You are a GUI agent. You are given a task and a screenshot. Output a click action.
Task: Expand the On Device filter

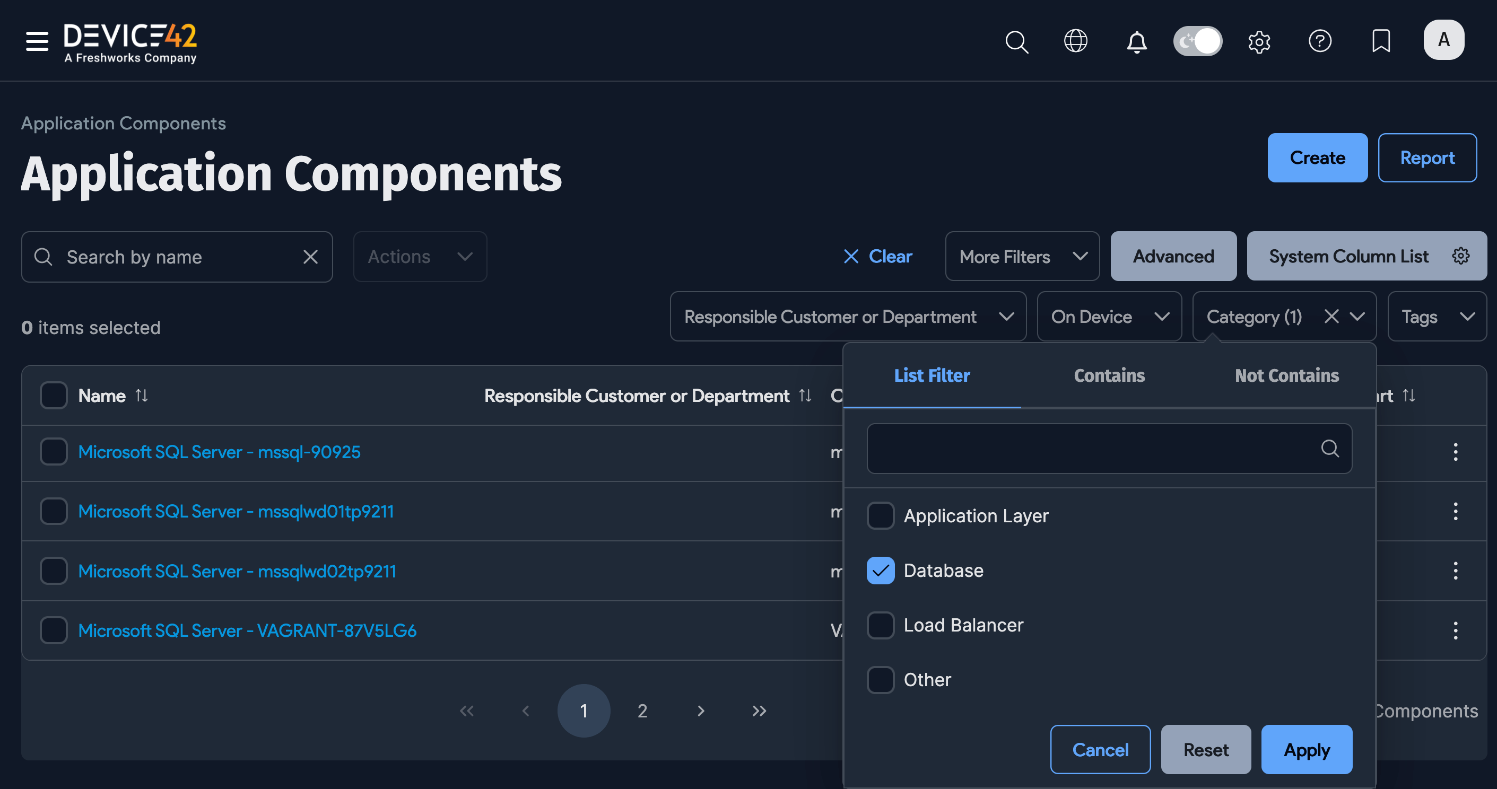[1109, 316]
